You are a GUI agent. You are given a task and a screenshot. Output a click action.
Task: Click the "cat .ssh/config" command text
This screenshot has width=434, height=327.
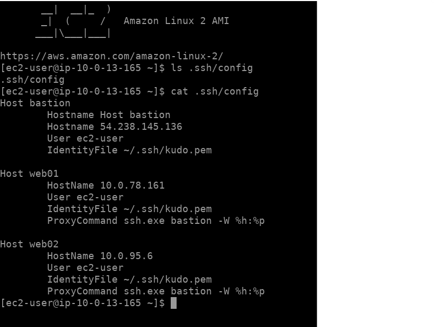pyautogui.click(x=215, y=91)
